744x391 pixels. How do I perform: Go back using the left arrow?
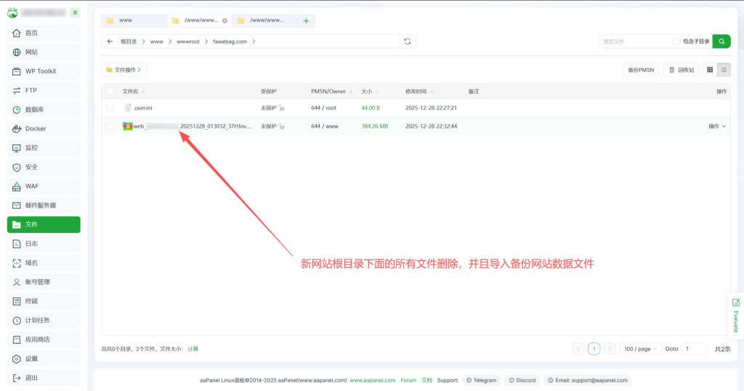[110, 41]
